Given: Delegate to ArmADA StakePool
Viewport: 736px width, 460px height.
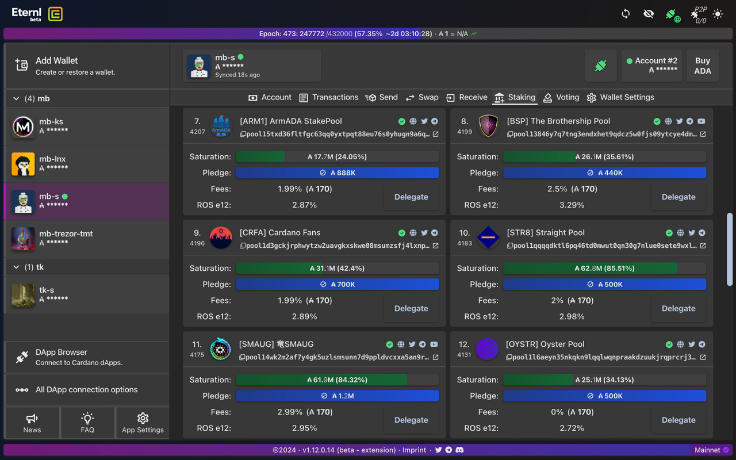Looking at the screenshot, I should 411,197.
